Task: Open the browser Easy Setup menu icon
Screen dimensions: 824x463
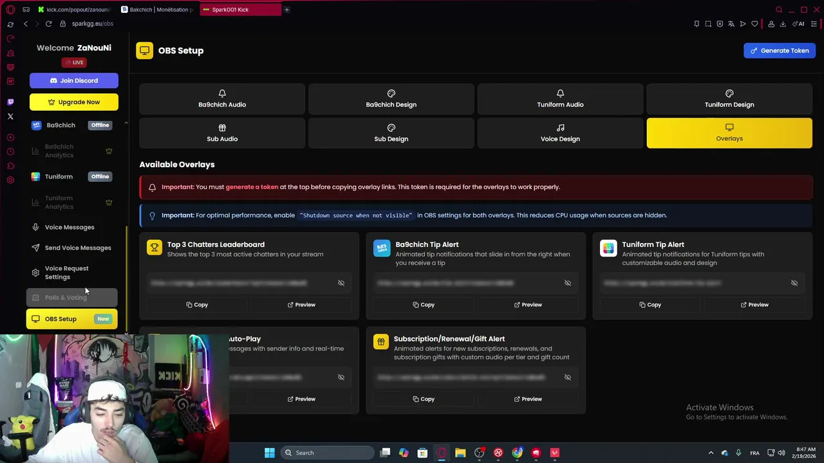Action: click(x=814, y=24)
